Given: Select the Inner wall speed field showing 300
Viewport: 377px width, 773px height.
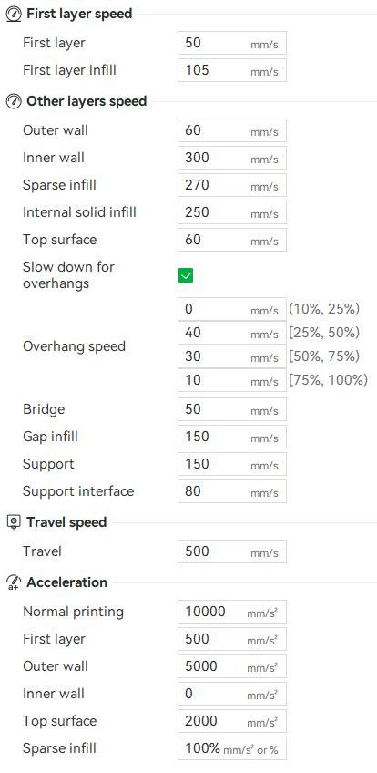Looking at the screenshot, I should click(x=232, y=159).
